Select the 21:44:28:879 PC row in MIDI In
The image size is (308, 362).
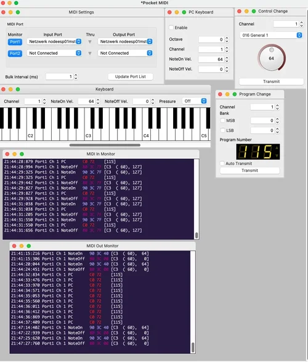pos(99,161)
